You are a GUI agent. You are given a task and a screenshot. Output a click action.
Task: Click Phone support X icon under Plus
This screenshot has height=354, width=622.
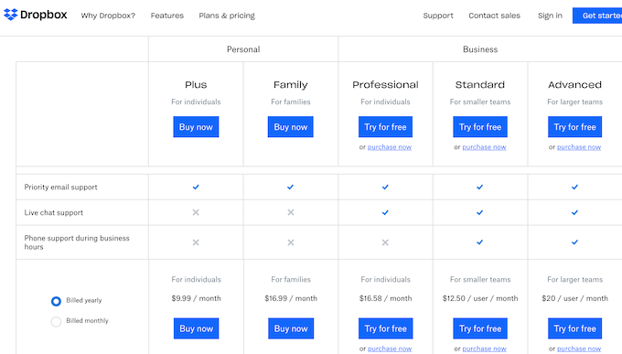tap(196, 242)
